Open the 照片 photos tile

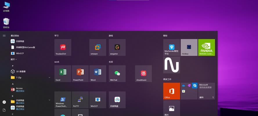[172, 108]
